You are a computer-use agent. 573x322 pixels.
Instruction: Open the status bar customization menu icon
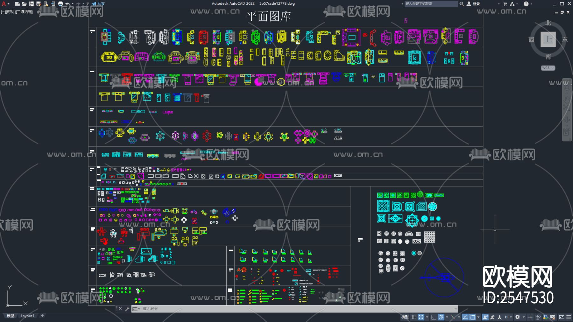569,317
